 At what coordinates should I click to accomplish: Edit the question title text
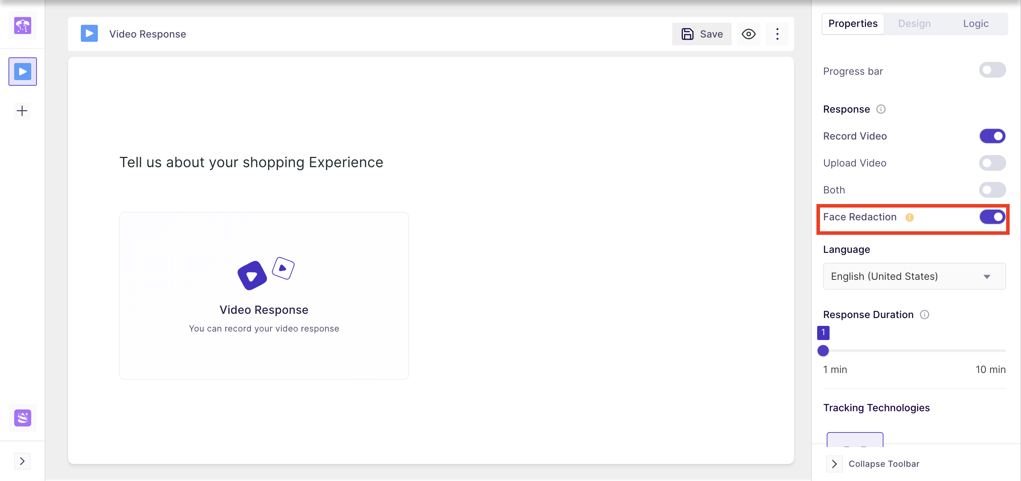tap(251, 162)
